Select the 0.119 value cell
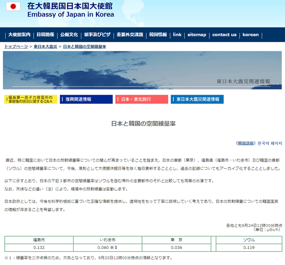285x265 pixels. tap(249, 247)
